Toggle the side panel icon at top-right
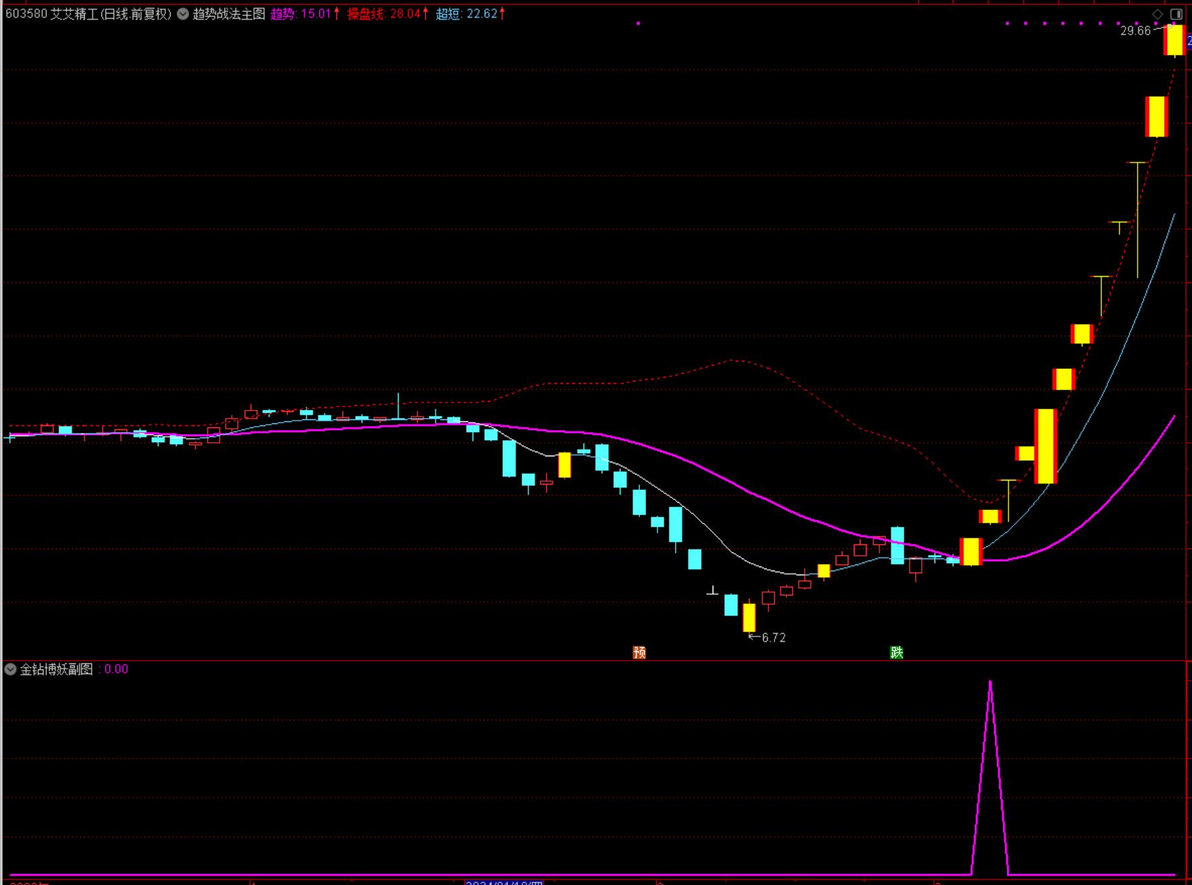The height and width of the screenshot is (885, 1192). click(1176, 14)
